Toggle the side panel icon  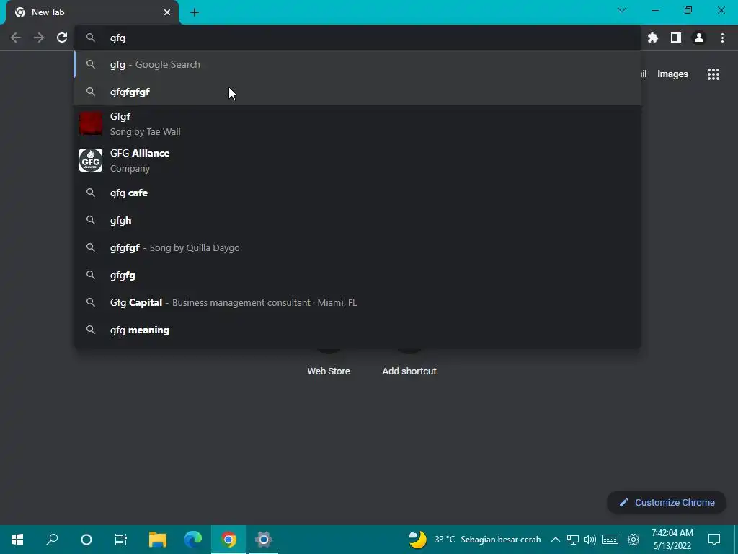tap(676, 38)
